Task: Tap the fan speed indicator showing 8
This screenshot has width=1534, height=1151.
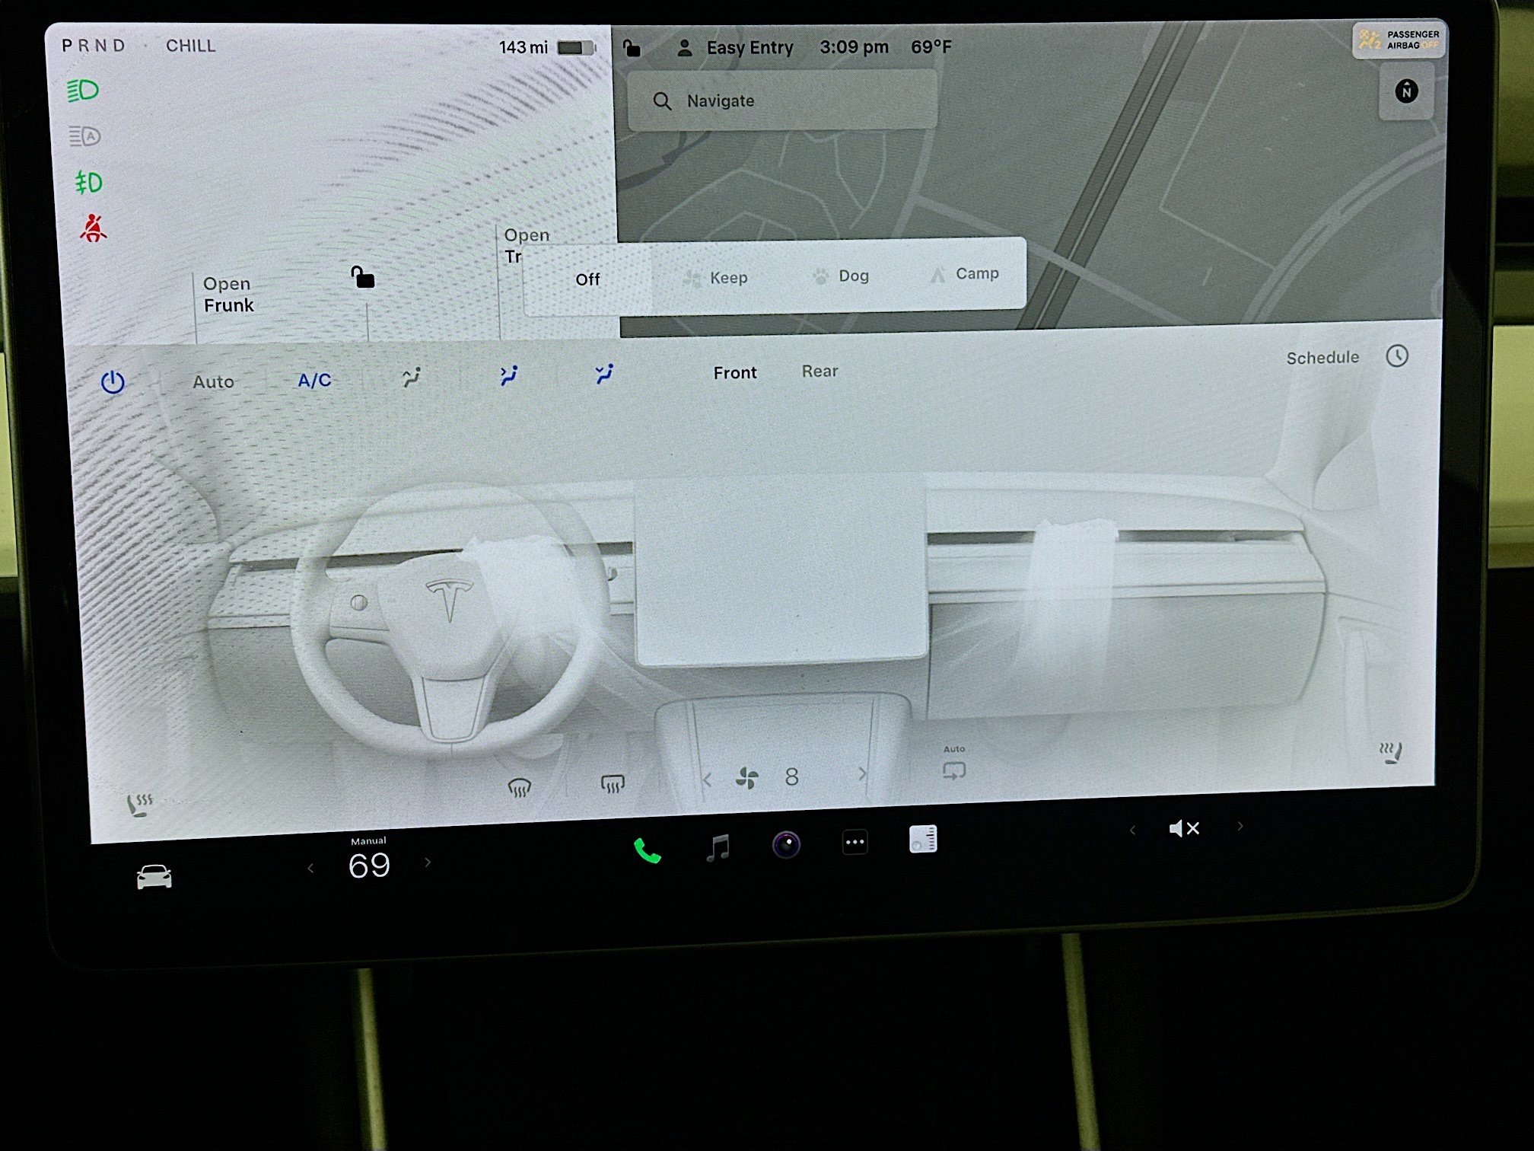Action: pyautogui.click(x=792, y=776)
